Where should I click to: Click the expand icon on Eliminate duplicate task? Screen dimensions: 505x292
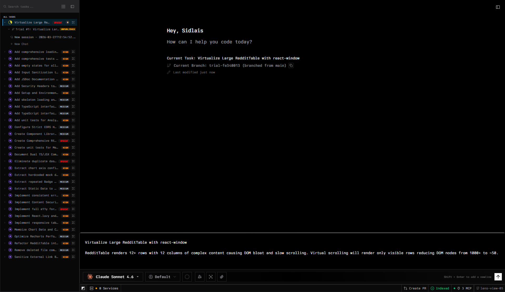pyautogui.click(x=73, y=161)
